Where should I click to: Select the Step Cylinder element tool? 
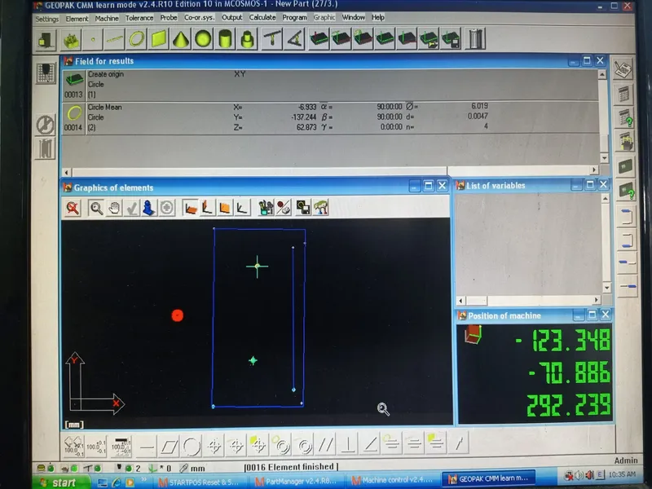[247, 39]
